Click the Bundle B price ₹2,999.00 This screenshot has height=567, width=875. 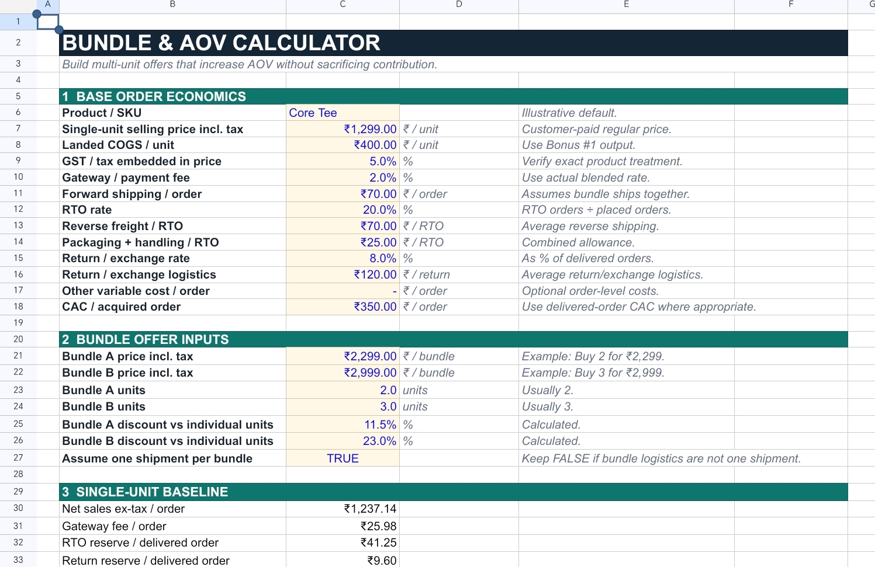(370, 373)
